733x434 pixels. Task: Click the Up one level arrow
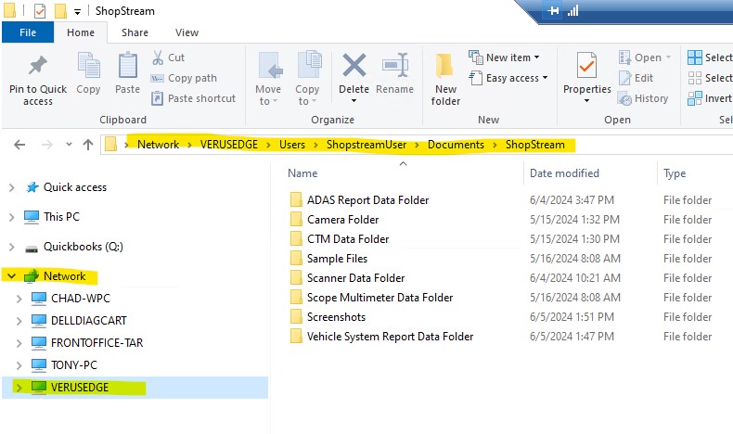(x=88, y=145)
